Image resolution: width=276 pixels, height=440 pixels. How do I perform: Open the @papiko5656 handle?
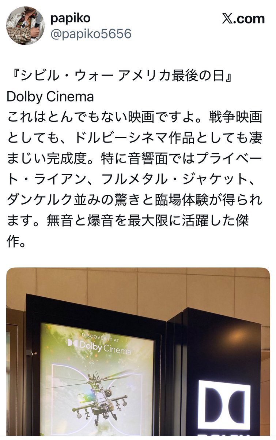90,34
